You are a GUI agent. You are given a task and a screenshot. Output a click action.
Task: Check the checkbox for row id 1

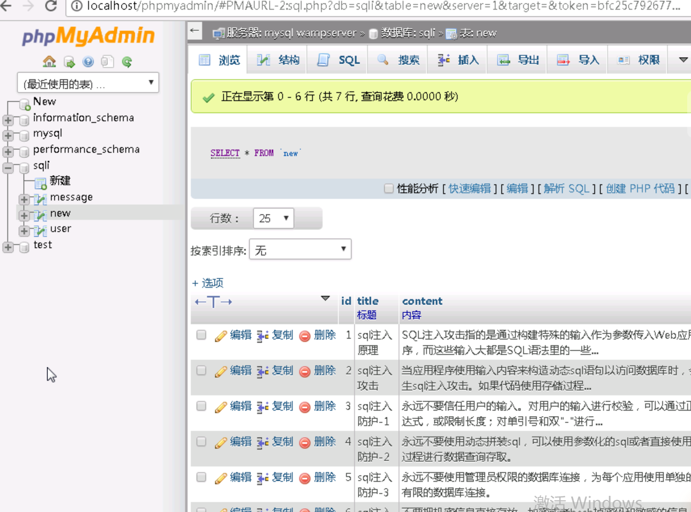point(201,335)
